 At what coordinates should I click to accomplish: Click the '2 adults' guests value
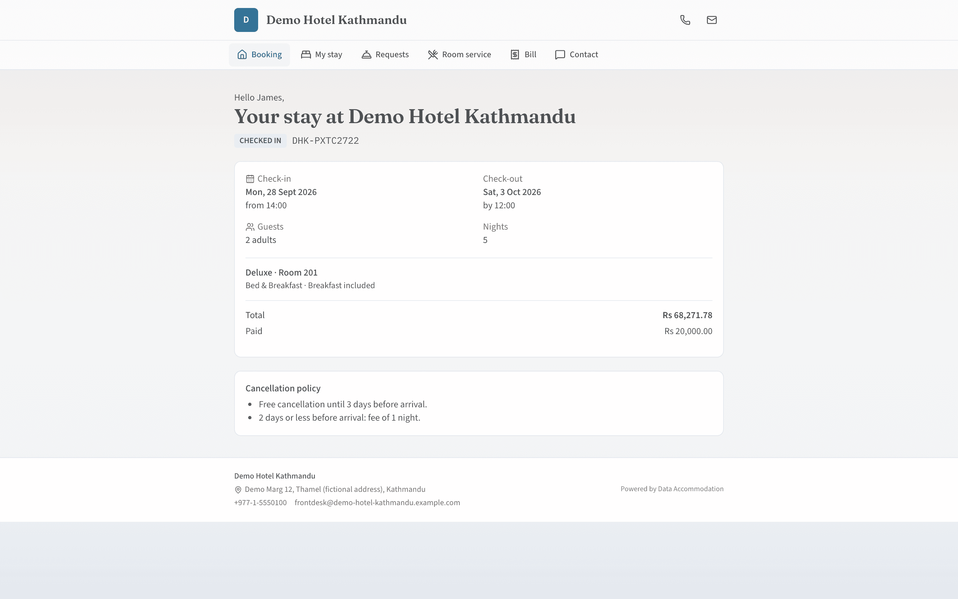[x=261, y=240]
